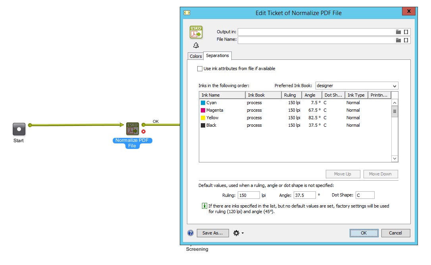Cancel the ticket dialog

pos(396,233)
